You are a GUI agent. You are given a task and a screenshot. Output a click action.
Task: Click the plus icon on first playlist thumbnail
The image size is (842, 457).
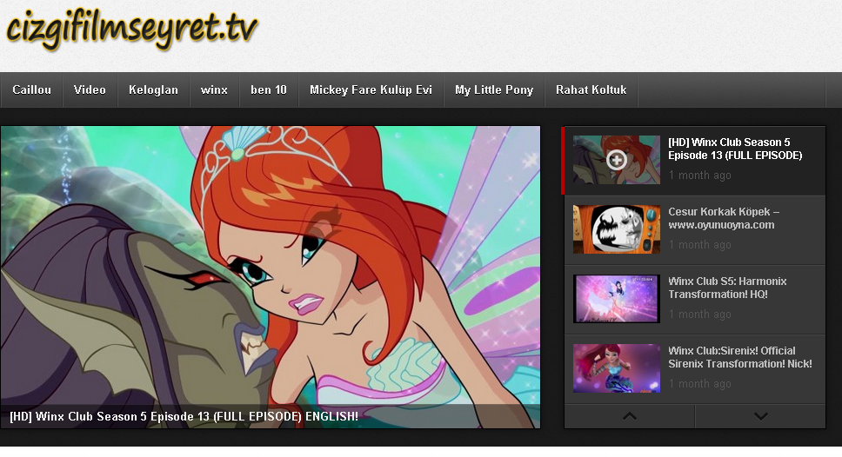[616, 160]
